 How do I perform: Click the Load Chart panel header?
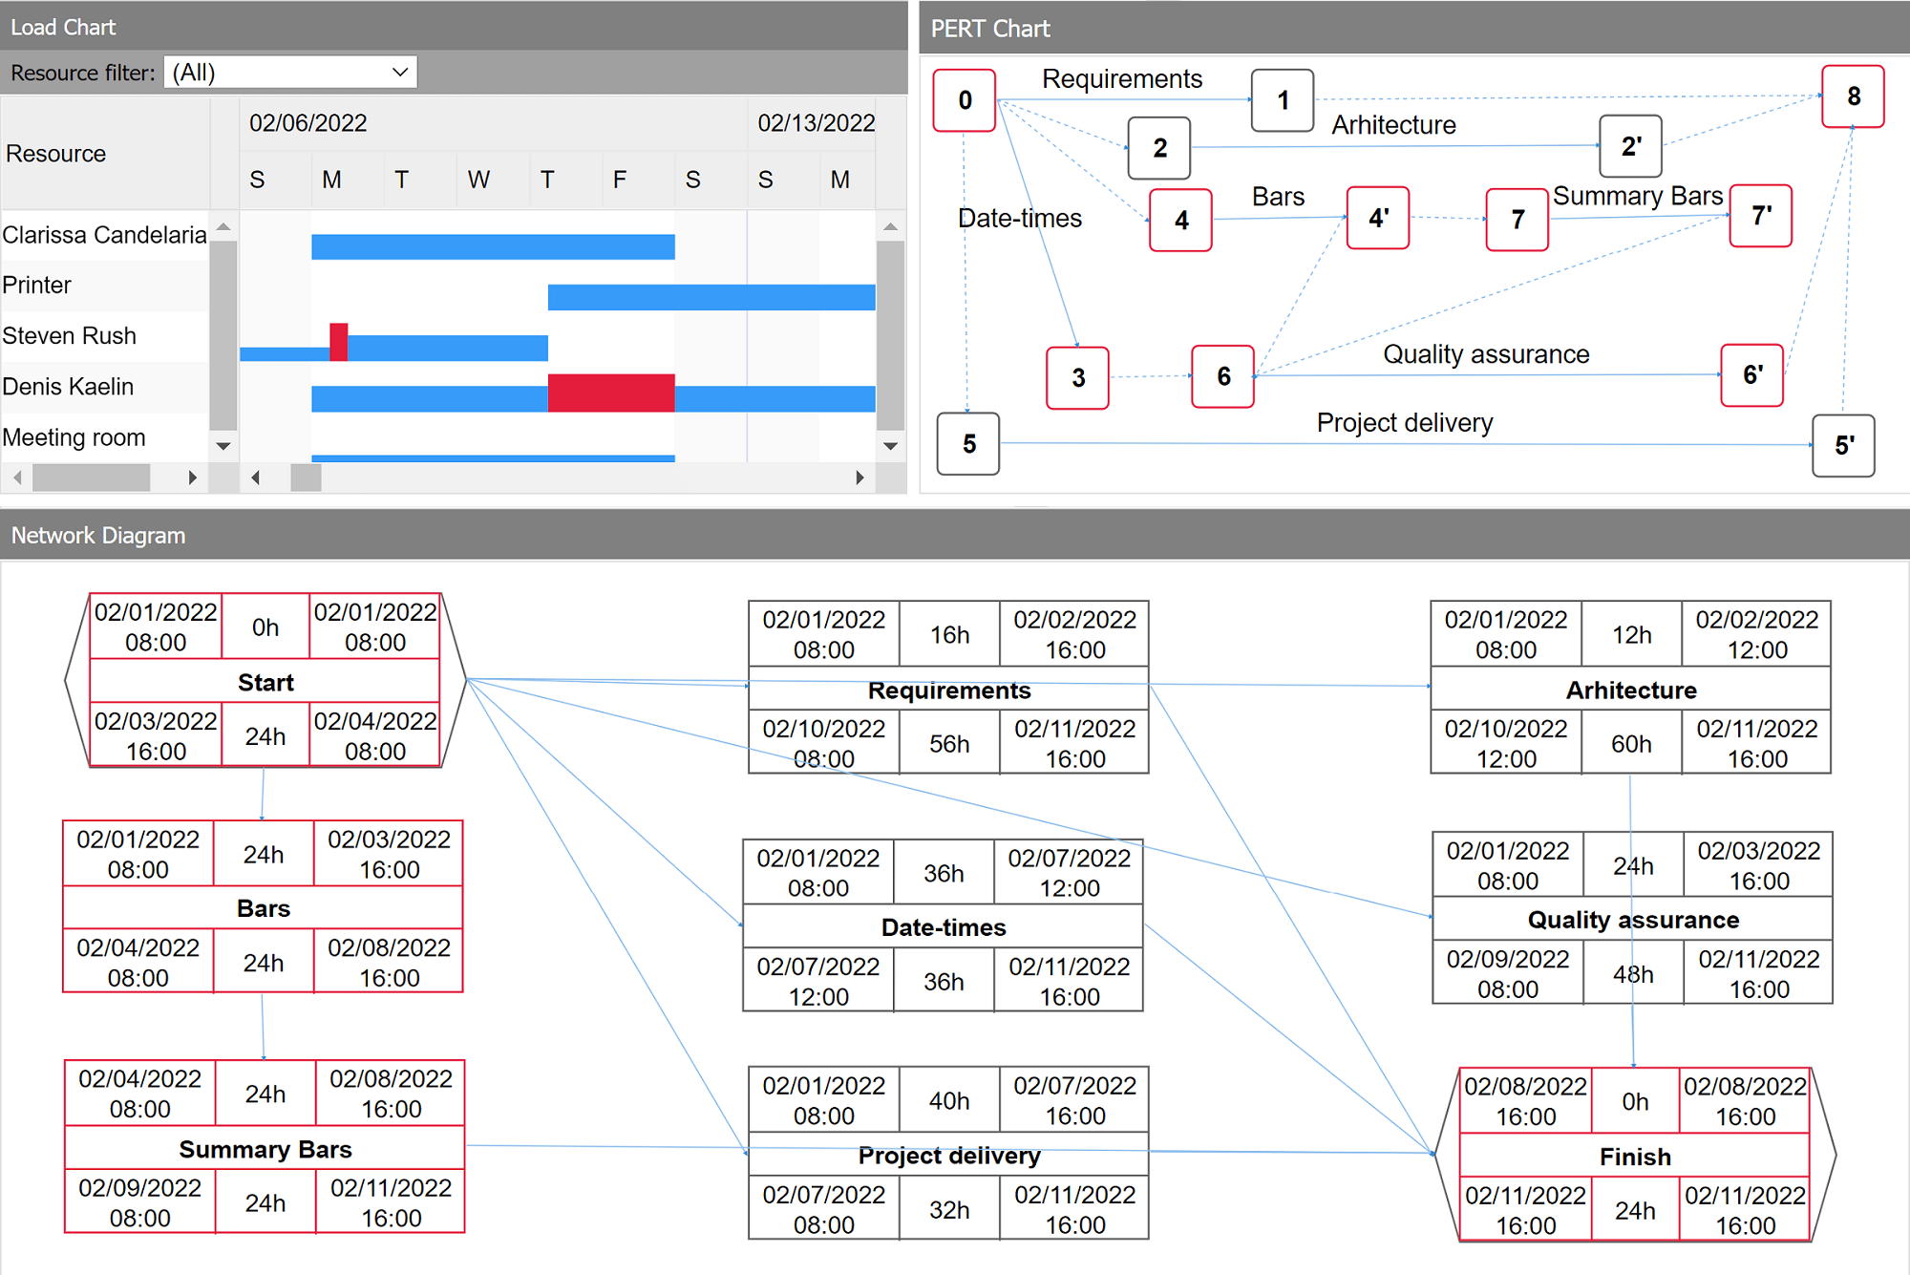pos(62,27)
